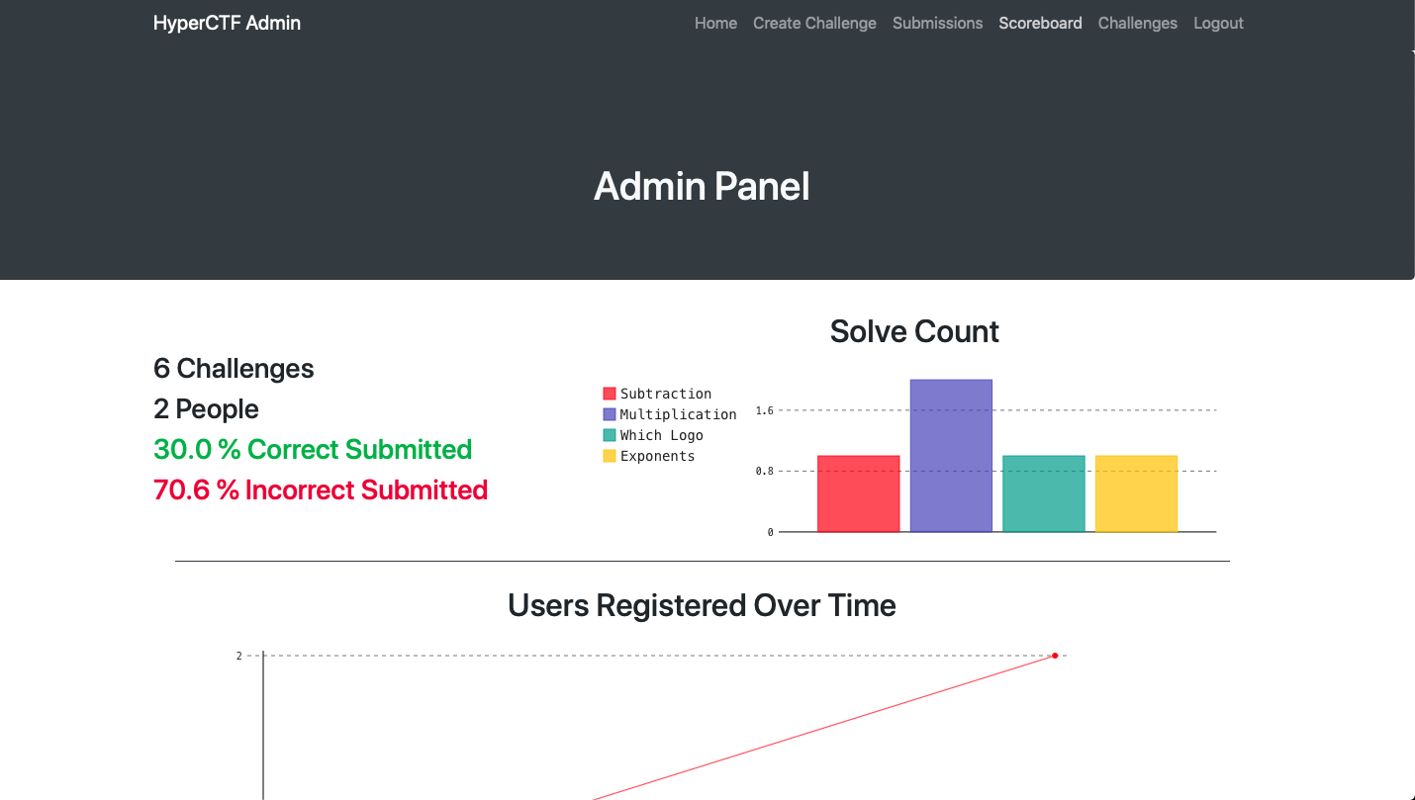The image size is (1415, 800).
Task: Open the Submissions page
Action: (x=937, y=23)
